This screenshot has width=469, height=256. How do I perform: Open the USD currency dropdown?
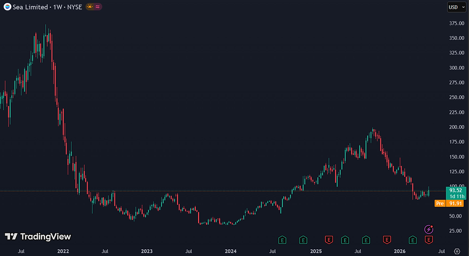coord(457,7)
